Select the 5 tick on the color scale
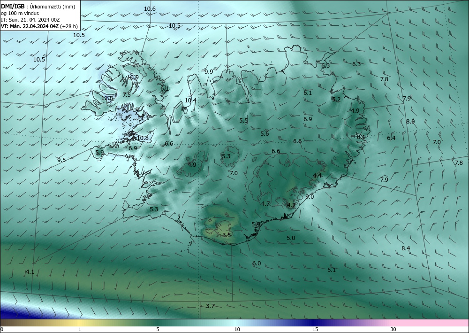Screen dimensions: 469x333 158,330
